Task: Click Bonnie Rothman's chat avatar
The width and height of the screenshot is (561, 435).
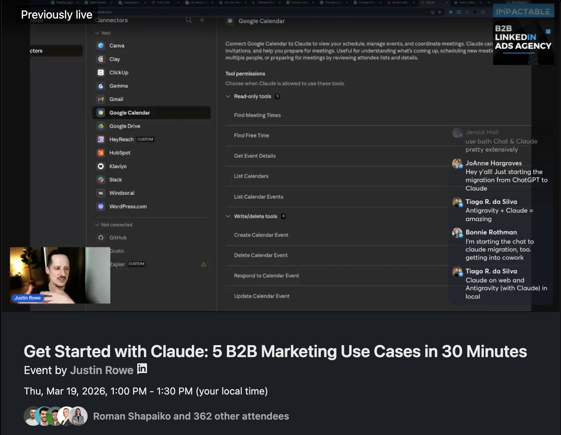Action: click(457, 233)
